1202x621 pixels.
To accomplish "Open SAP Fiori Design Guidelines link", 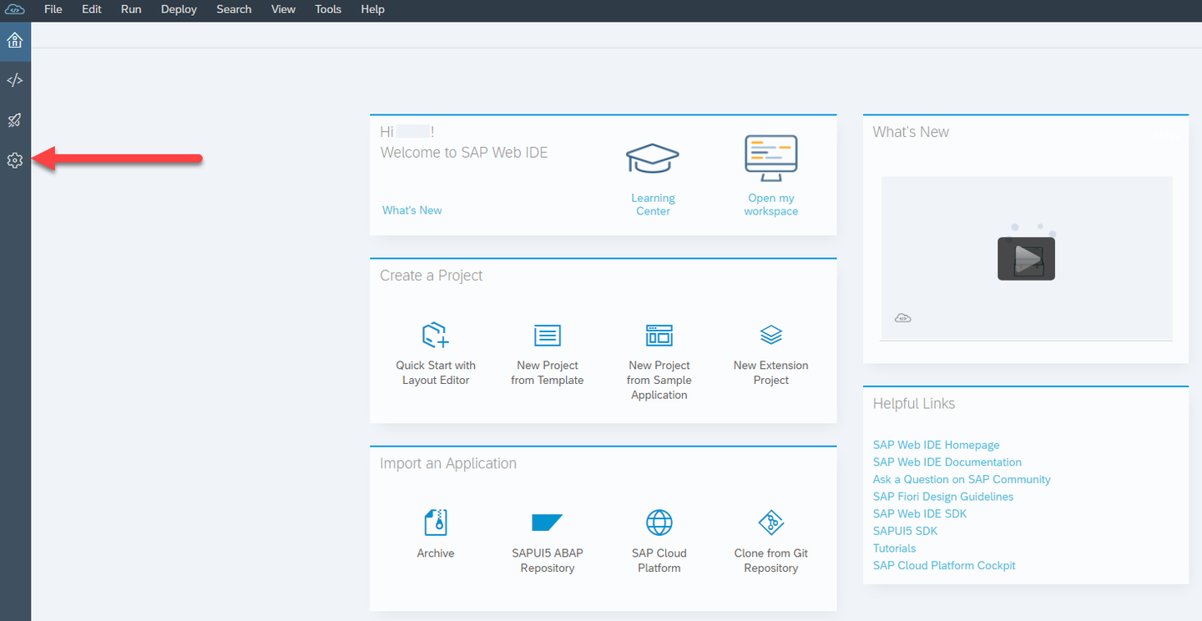I will click(x=943, y=497).
